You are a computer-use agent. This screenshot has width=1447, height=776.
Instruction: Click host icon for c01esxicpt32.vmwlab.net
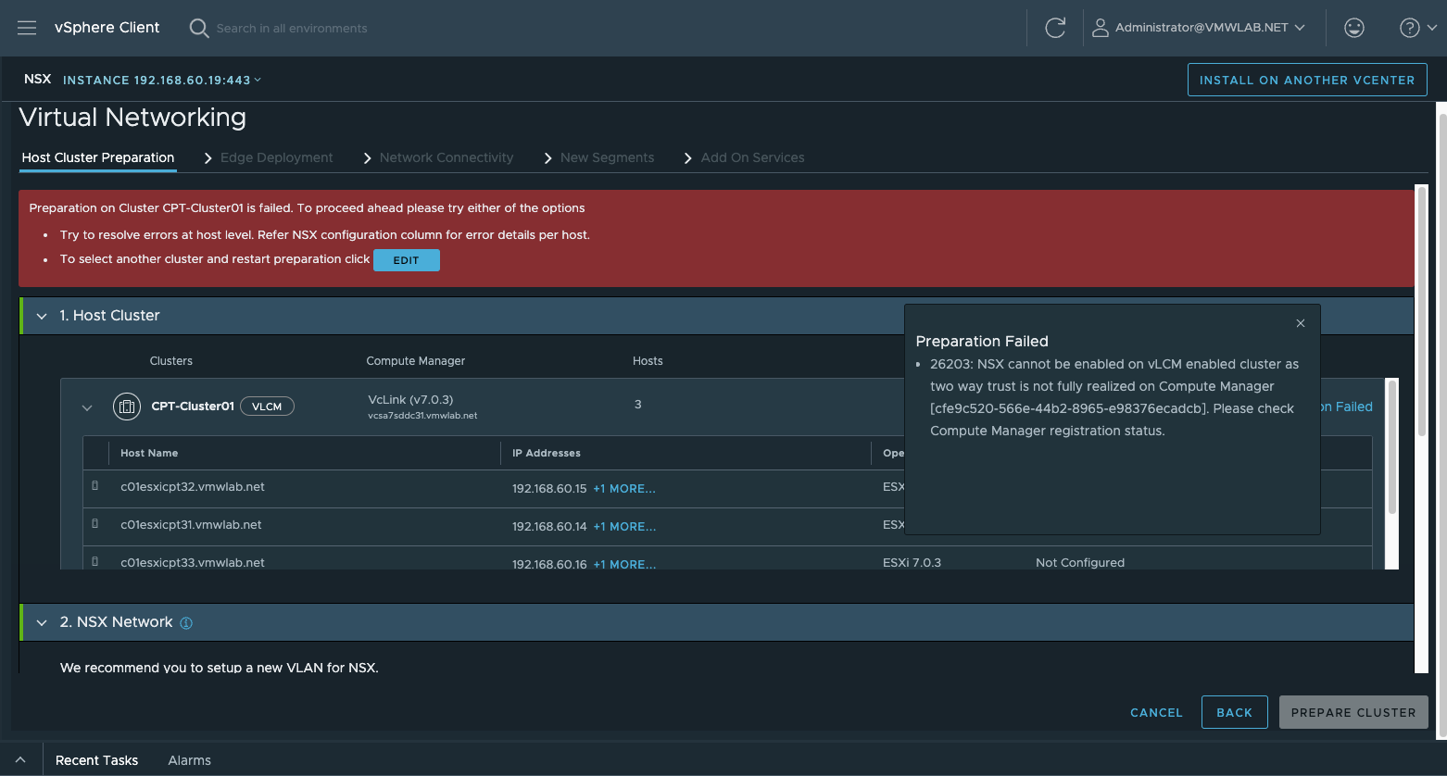tap(95, 485)
